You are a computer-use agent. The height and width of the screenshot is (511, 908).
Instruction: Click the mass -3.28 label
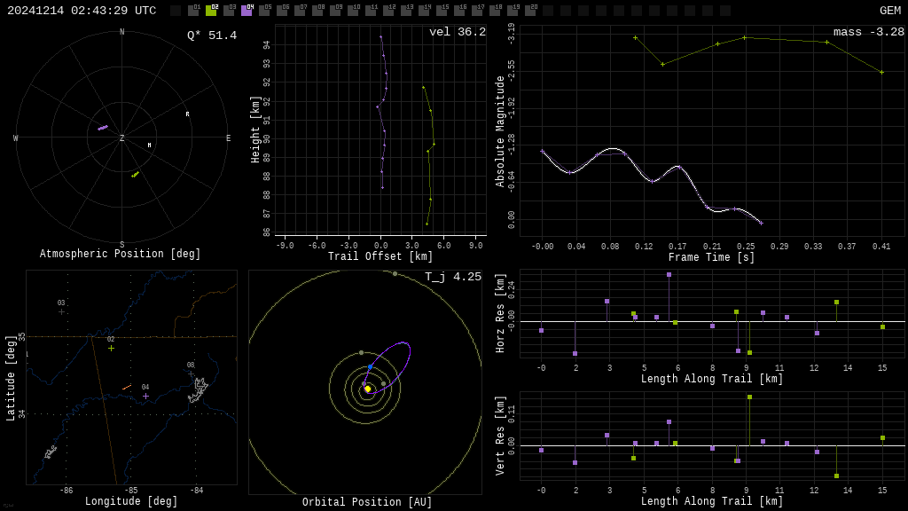click(x=868, y=32)
